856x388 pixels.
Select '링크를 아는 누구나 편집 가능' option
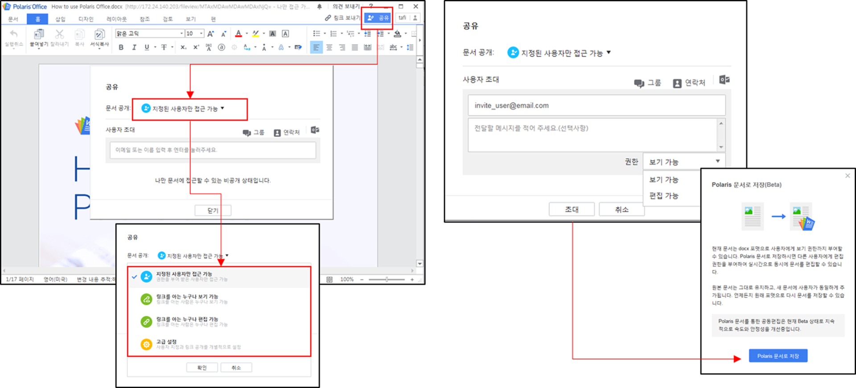pos(219,322)
